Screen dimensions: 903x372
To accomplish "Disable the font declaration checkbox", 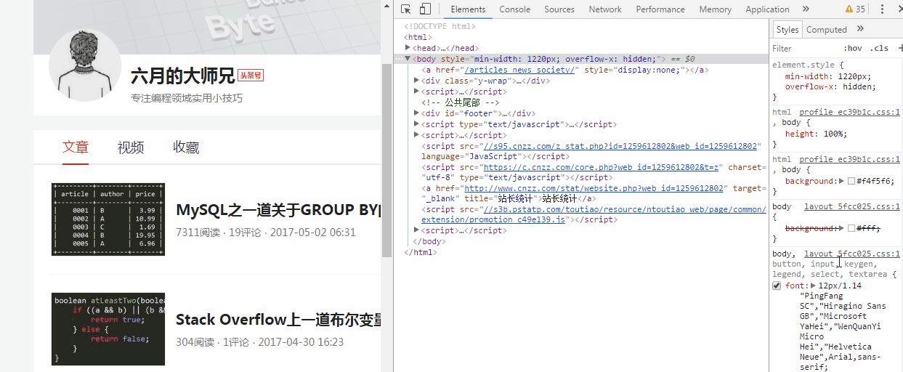I will (x=777, y=286).
